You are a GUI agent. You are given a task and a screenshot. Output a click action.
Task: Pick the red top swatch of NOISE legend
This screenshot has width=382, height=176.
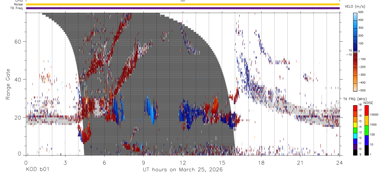[366, 110]
